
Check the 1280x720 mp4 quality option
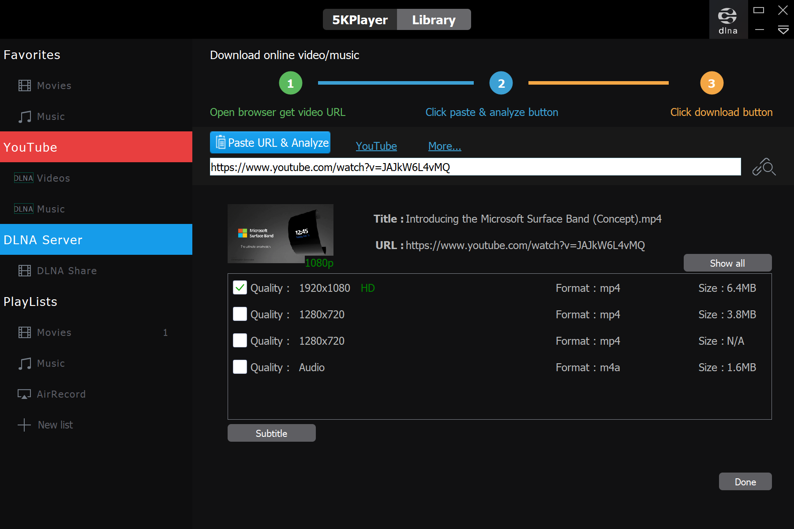(240, 314)
